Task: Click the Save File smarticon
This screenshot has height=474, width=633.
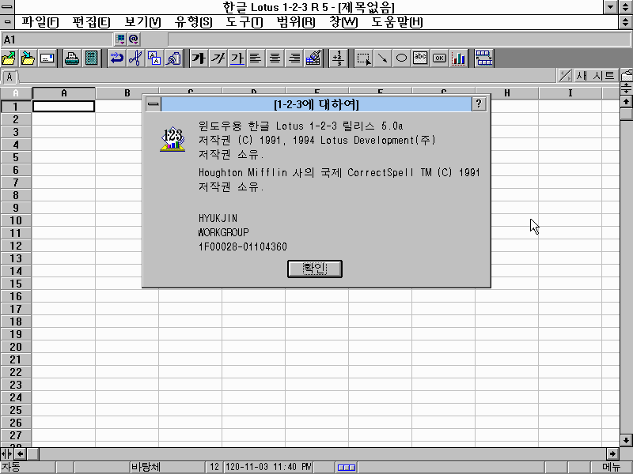Action: (28, 58)
